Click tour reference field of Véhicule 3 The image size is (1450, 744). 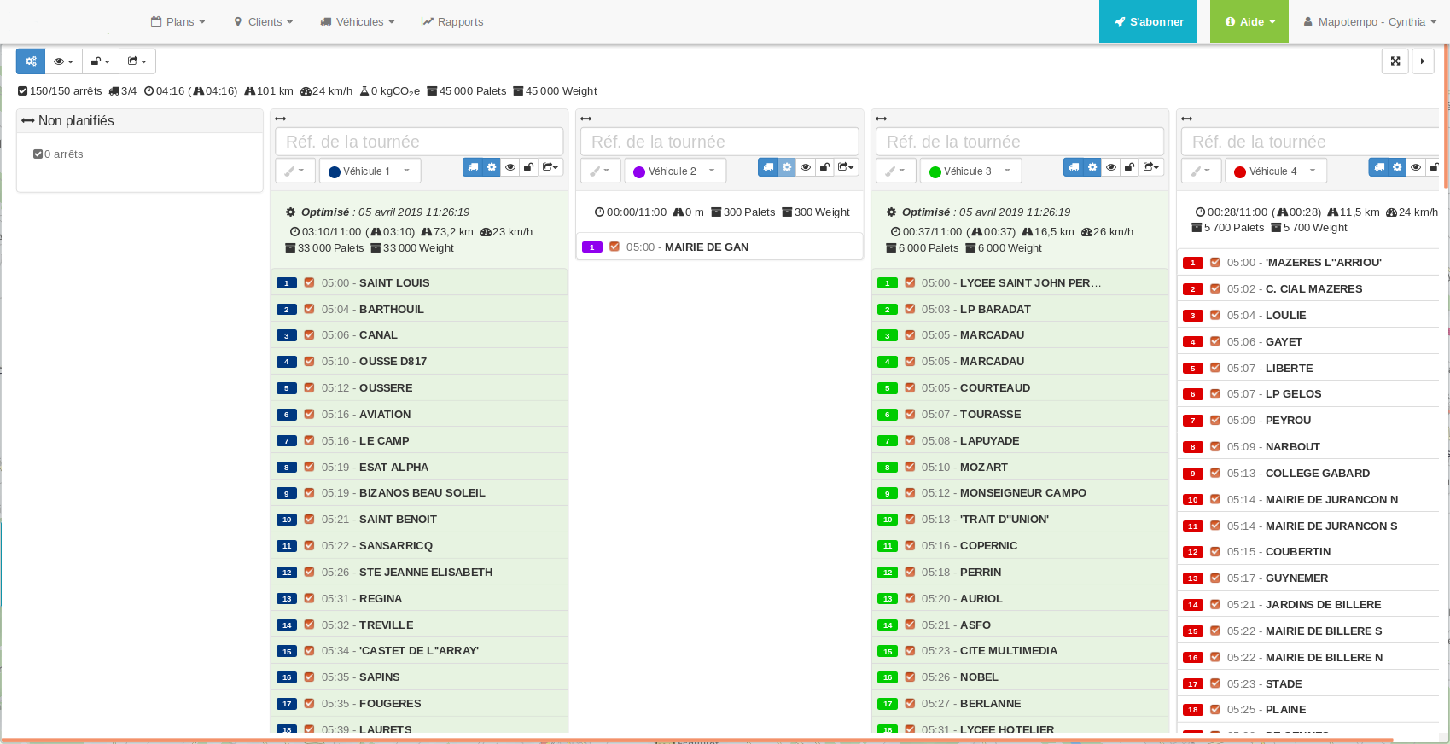coord(1020,142)
